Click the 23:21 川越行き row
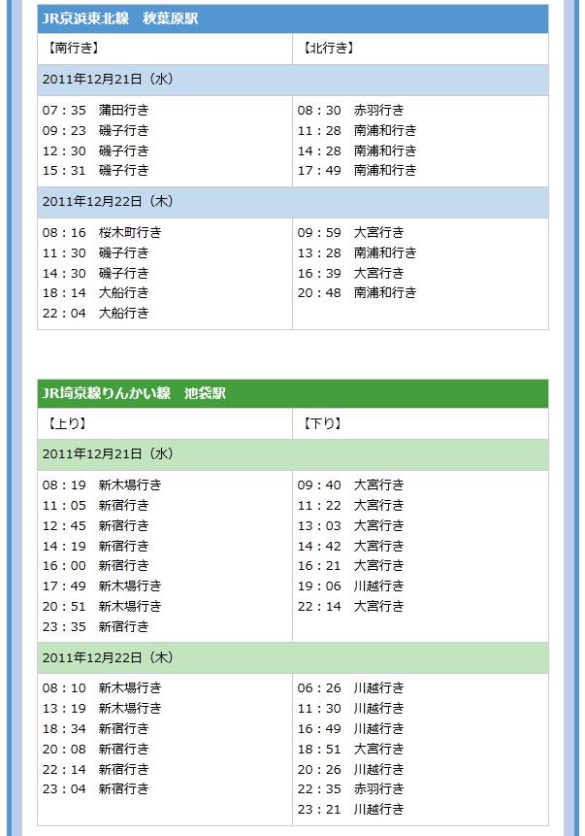This screenshot has width=585, height=836. click(351, 810)
